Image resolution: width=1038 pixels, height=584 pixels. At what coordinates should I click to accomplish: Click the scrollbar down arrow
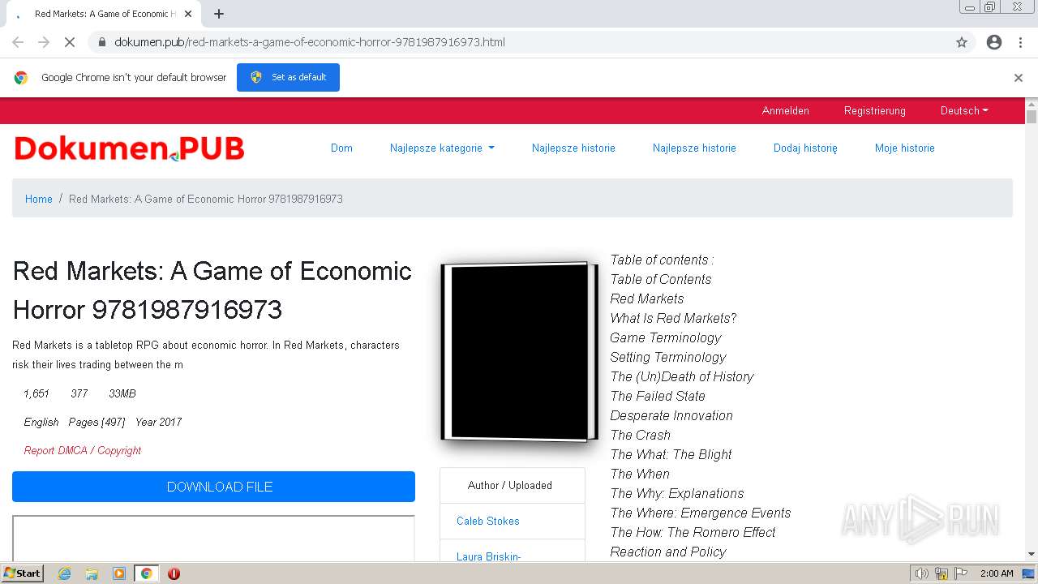click(1032, 554)
